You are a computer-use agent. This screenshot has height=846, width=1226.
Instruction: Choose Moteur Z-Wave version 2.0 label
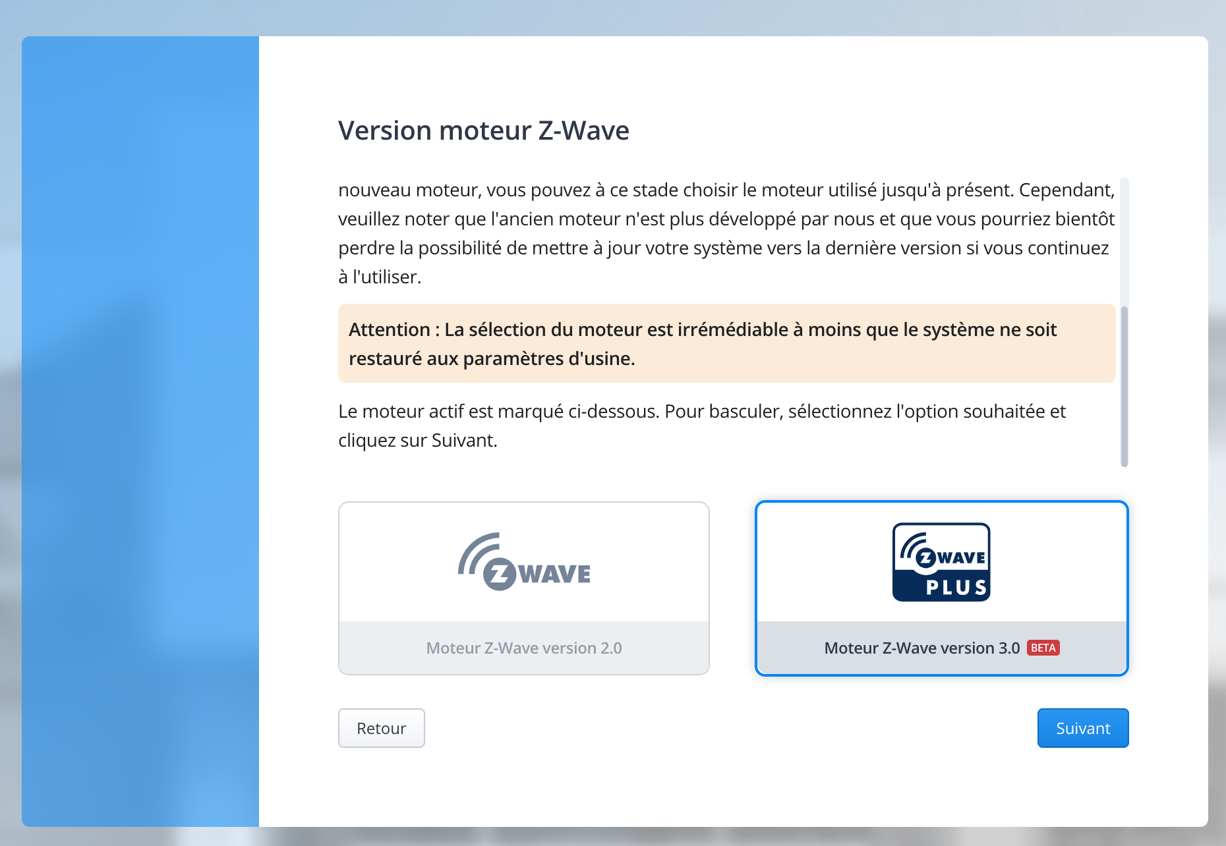[x=524, y=648]
